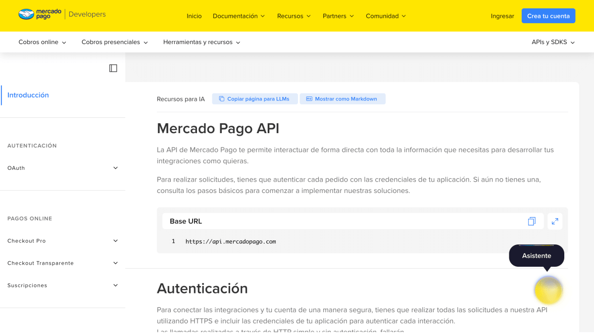Expand the Cobros presenciales submenu
The height and width of the screenshot is (334, 594).
coord(115,42)
